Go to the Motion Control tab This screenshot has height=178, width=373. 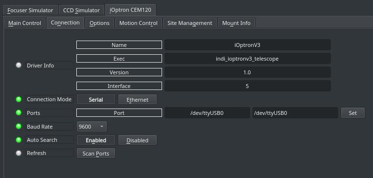pyautogui.click(x=139, y=23)
